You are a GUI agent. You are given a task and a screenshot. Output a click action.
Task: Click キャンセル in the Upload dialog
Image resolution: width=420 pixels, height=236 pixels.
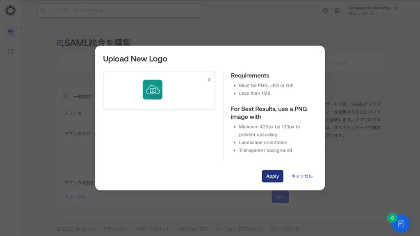tap(302, 176)
